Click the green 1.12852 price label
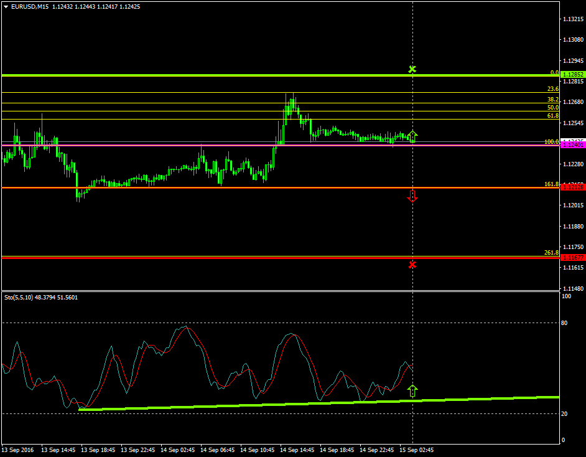Image resolution: width=586 pixels, height=457 pixels. (572, 75)
